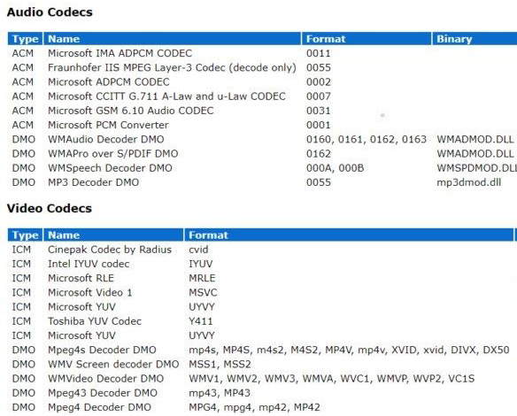
Task: Select 'Mpeg4s Decoder DMO' entry
Action: [102, 350]
